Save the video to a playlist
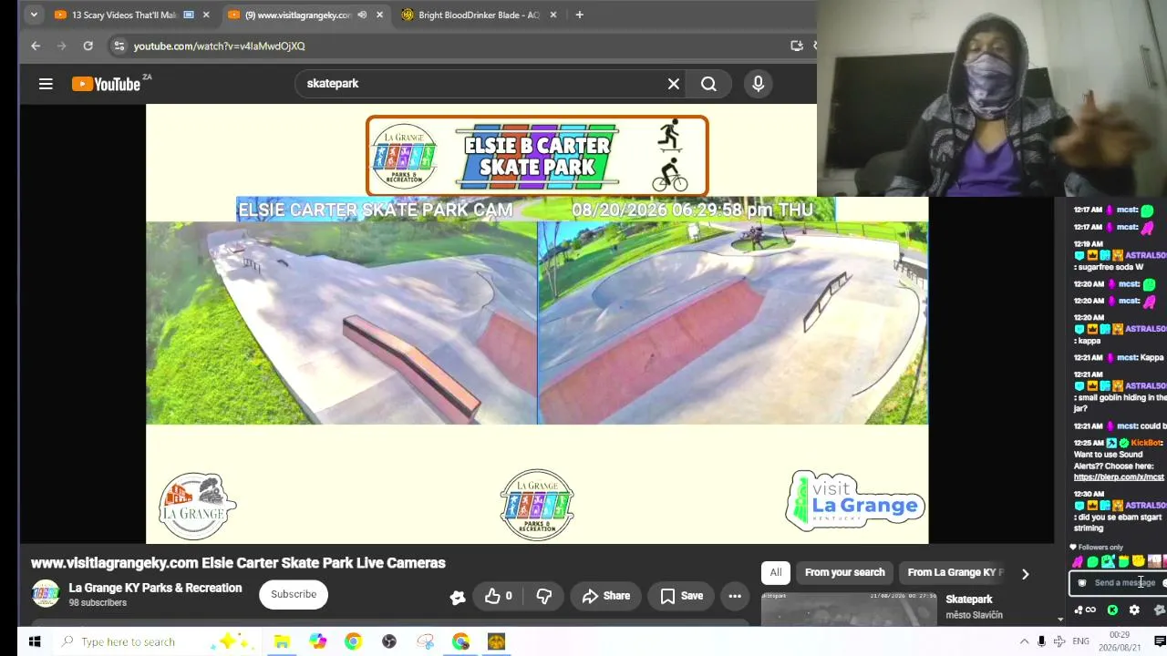The height and width of the screenshot is (656, 1167). tap(682, 596)
